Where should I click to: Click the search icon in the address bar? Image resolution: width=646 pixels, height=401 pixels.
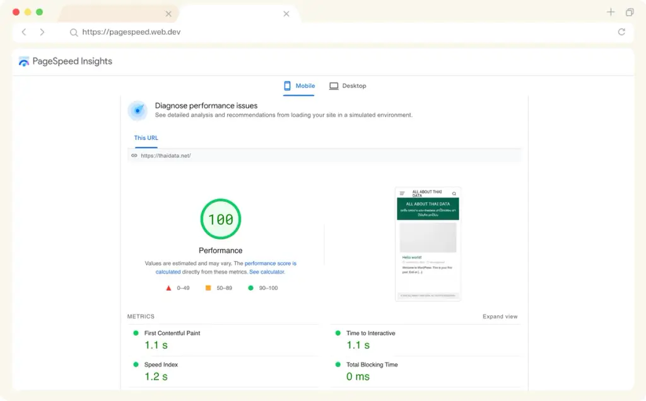[x=74, y=33]
